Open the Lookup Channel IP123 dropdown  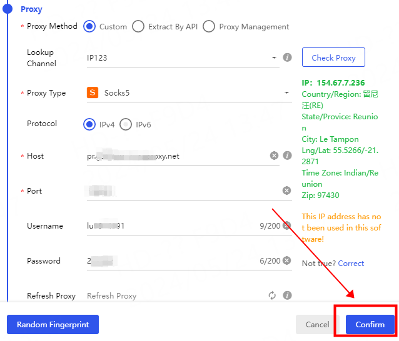pos(181,58)
